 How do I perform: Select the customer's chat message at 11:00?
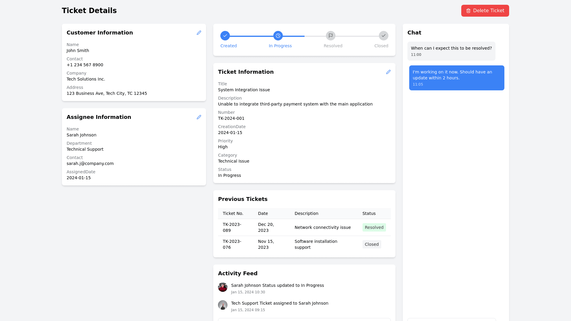(x=451, y=51)
